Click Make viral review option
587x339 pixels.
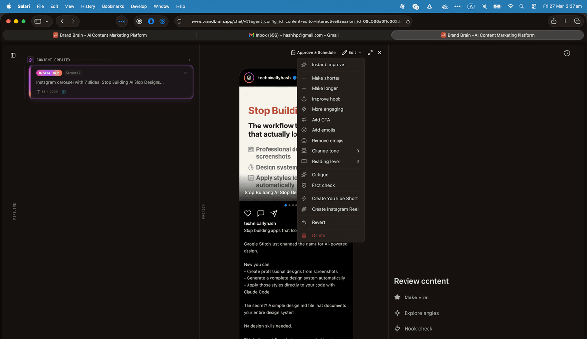pyautogui.click(x=411, y=297)
